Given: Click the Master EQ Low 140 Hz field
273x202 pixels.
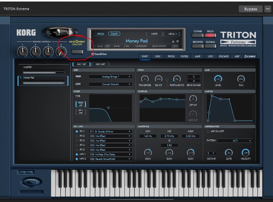Looking at the screenshot, I should pos(148,136).
